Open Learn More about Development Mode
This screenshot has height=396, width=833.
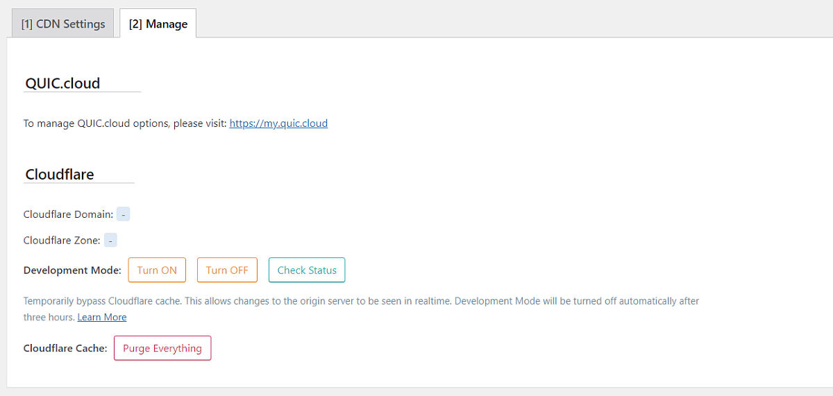click(102, 317)
